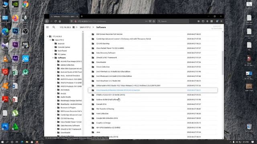Open the DirectX & NET Framework folder in list
The height and width of the screenshot is (144, 257).
pyautogui.click(x=153, y=58)
